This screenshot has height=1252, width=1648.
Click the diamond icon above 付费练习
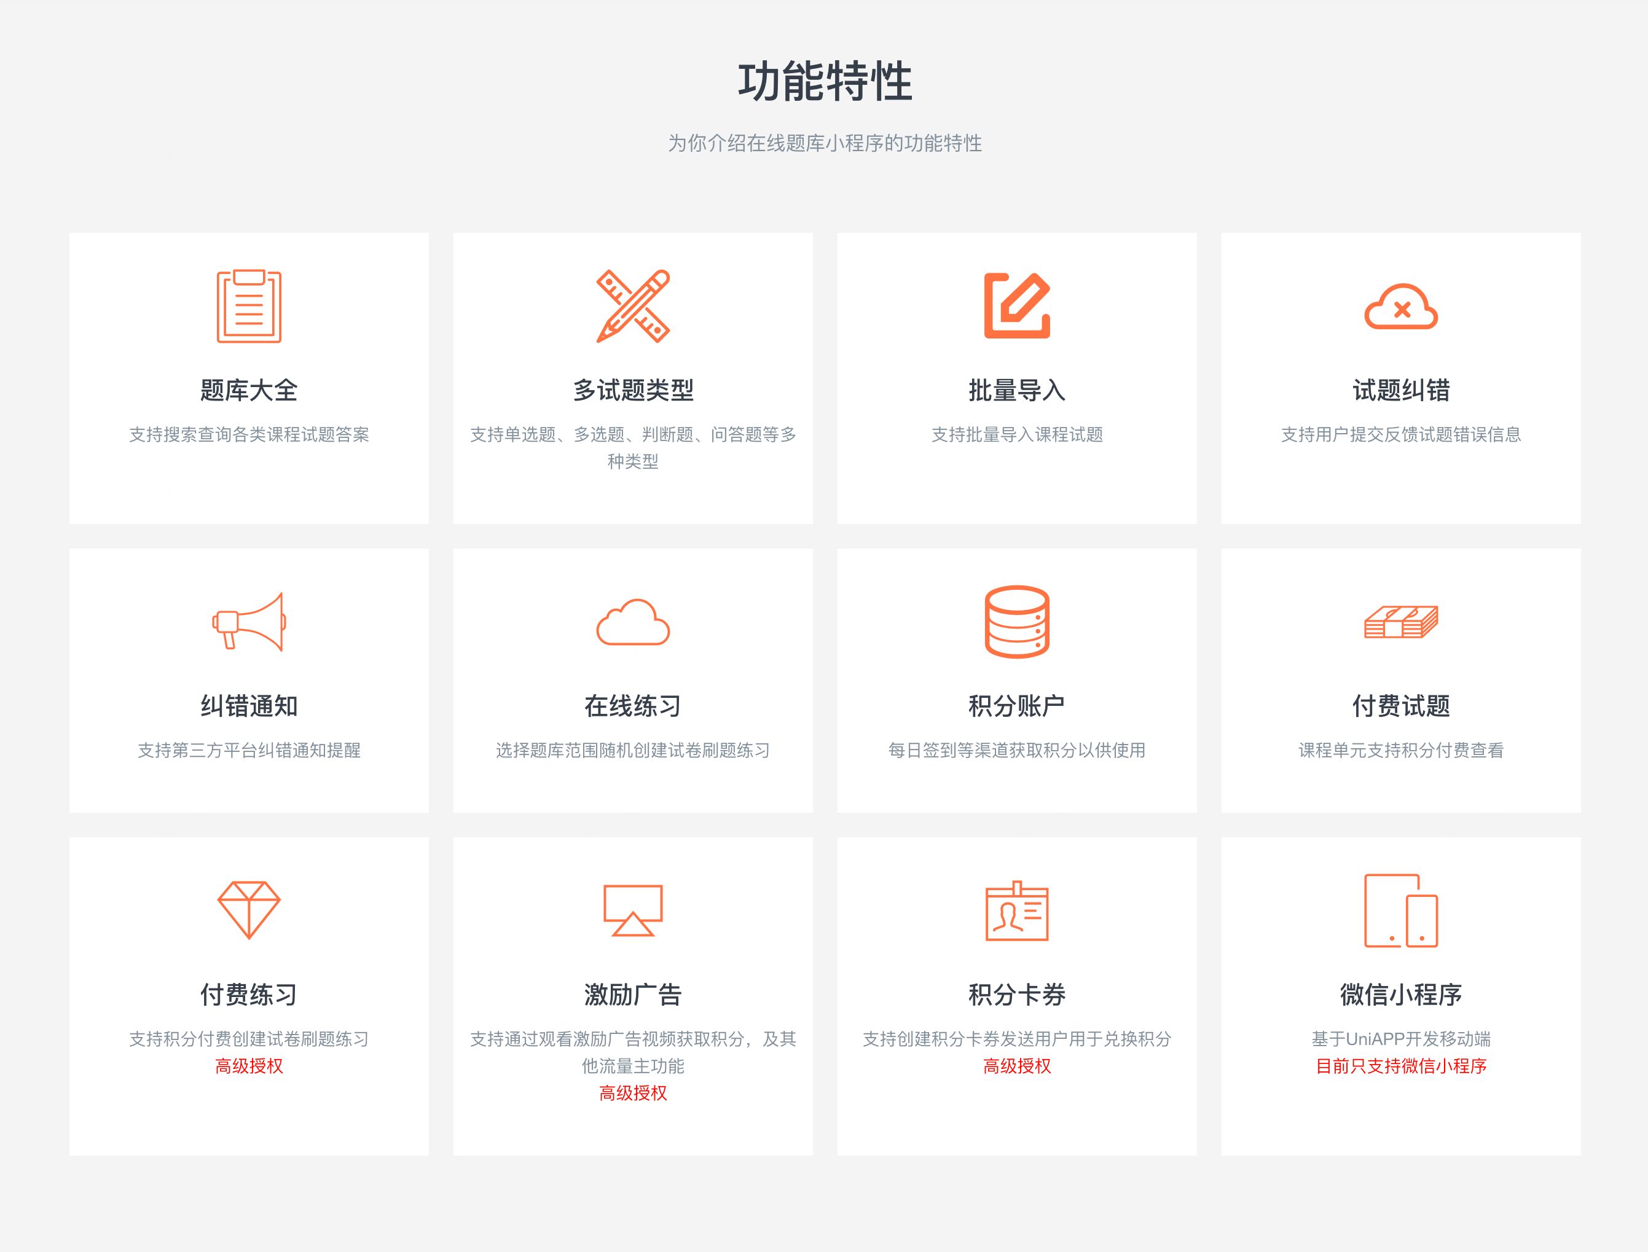(249, 910)
